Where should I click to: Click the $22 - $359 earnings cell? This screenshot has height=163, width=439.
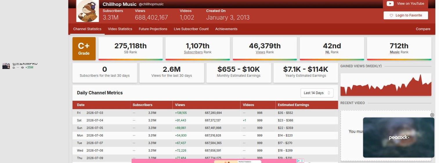pyautogui.click(x=285, y=128)
